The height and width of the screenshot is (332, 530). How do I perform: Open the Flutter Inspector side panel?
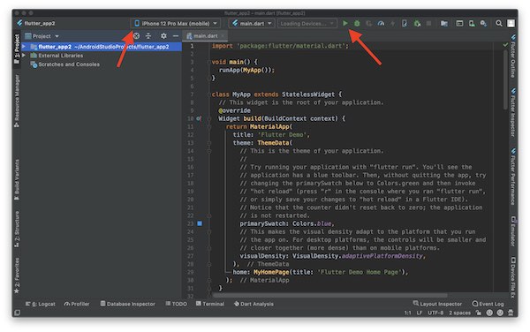(512, 112)
